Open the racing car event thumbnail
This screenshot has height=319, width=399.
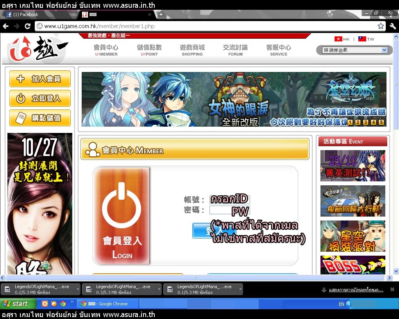352,201
